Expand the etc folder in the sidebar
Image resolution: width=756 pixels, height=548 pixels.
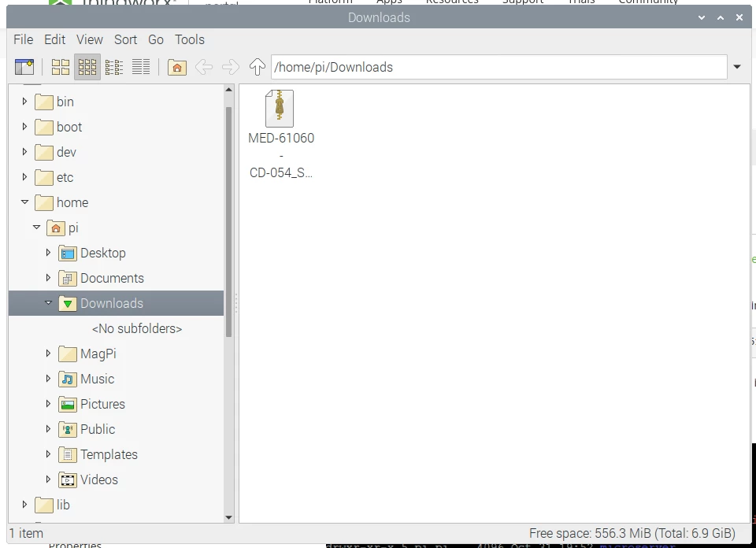24,177
